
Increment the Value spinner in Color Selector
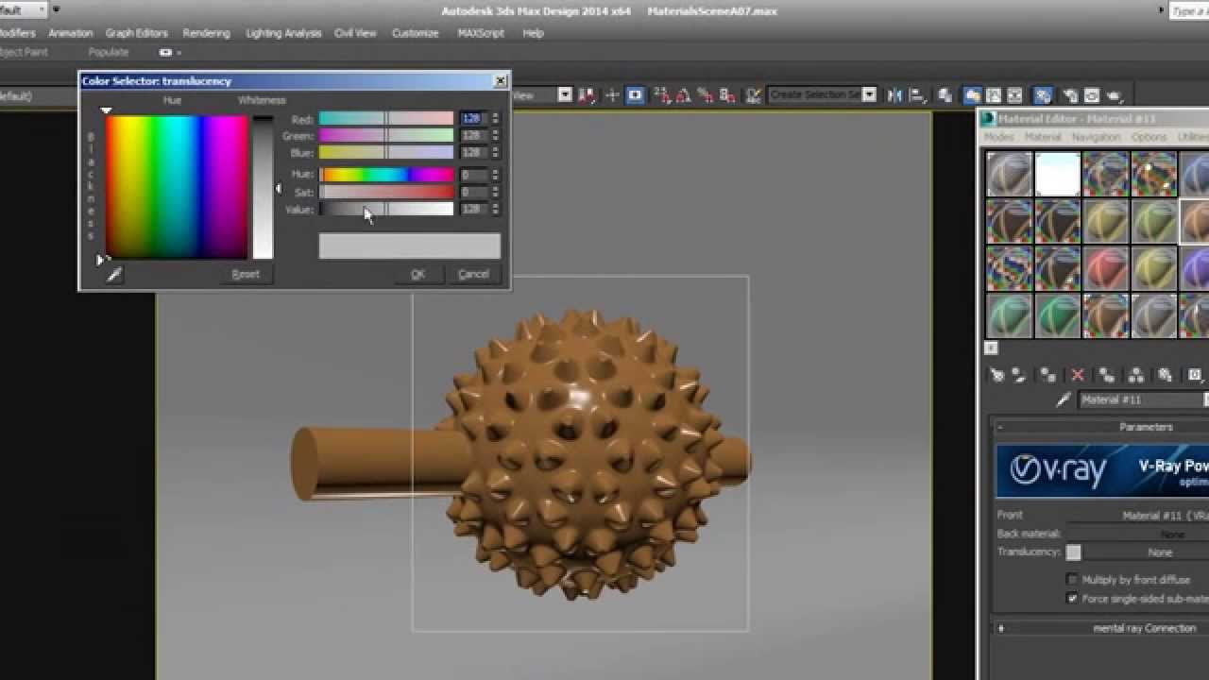tap(495, 206)
